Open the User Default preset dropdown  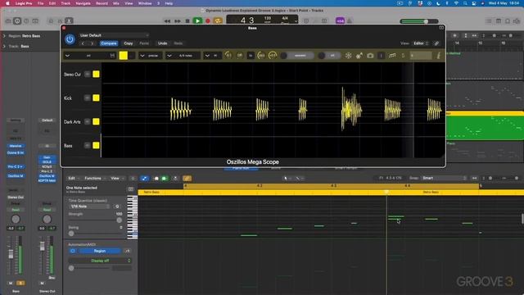click(x=114, y=35)
